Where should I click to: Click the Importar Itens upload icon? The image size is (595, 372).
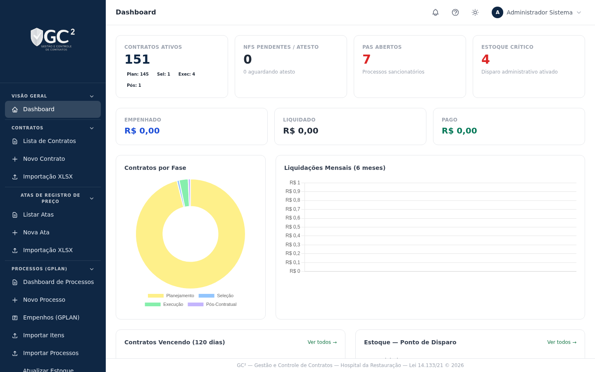(15, 336)
